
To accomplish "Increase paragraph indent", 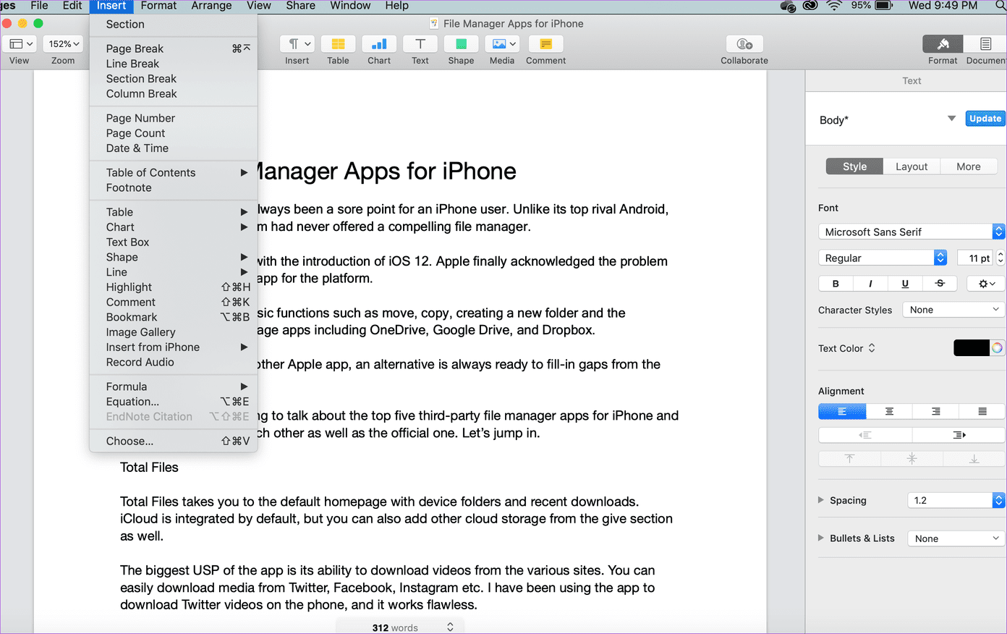I will coord(959,435).
